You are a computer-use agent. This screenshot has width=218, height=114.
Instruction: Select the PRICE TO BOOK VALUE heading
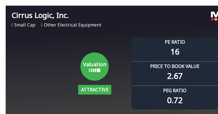click(x=175, y=66)
